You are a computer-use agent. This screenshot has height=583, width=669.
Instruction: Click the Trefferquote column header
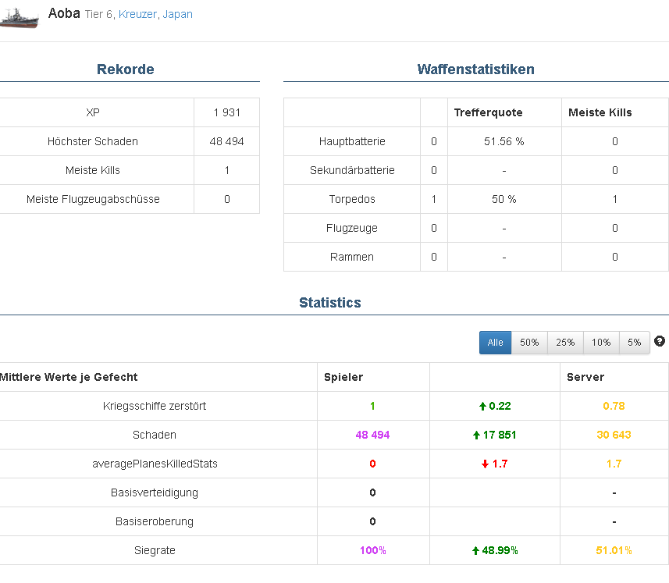(x=489, y=112)
